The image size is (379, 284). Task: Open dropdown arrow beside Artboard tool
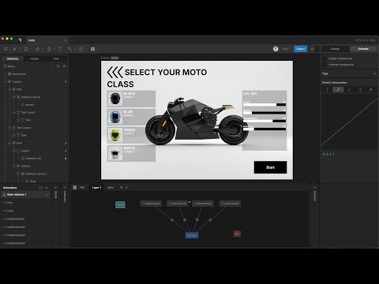[31, 49]
